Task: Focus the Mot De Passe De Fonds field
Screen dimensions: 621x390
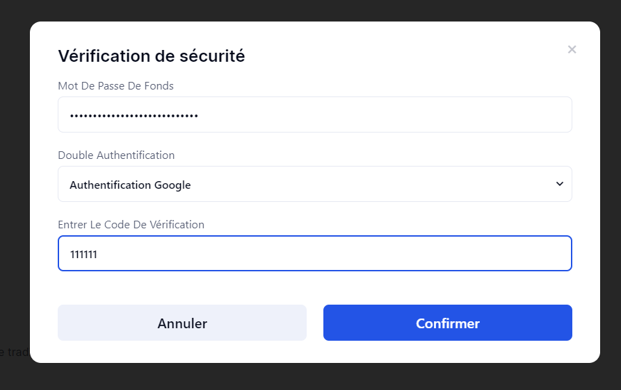Action: pos(314,115)
